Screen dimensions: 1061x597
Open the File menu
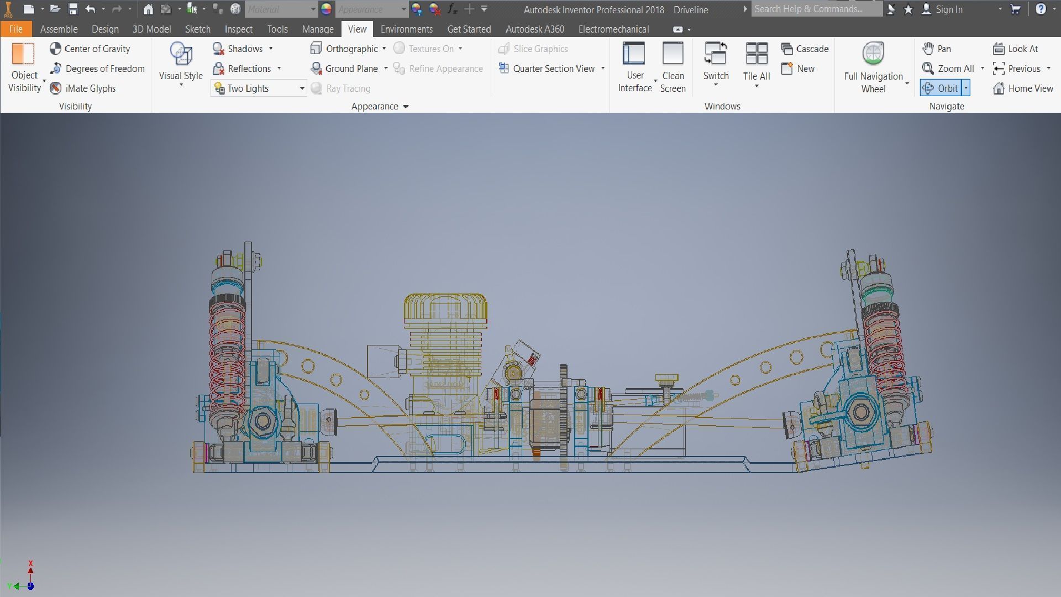click(15, 29)
